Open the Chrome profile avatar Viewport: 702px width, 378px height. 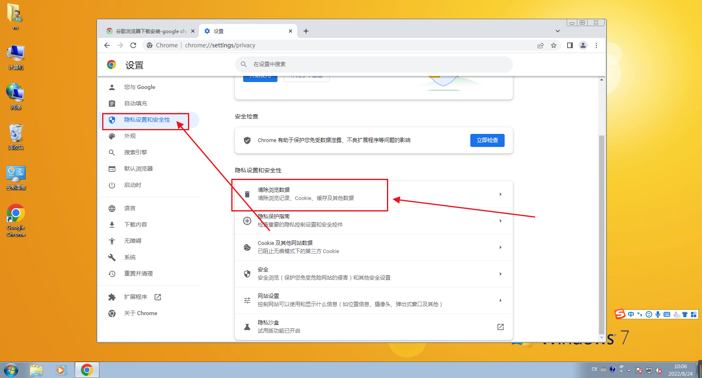click(x=583, y=45)
